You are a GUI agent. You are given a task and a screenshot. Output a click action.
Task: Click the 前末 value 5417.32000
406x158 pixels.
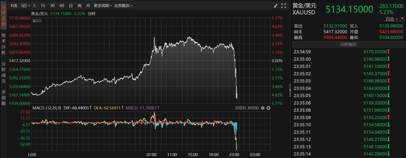coord(335,32)
